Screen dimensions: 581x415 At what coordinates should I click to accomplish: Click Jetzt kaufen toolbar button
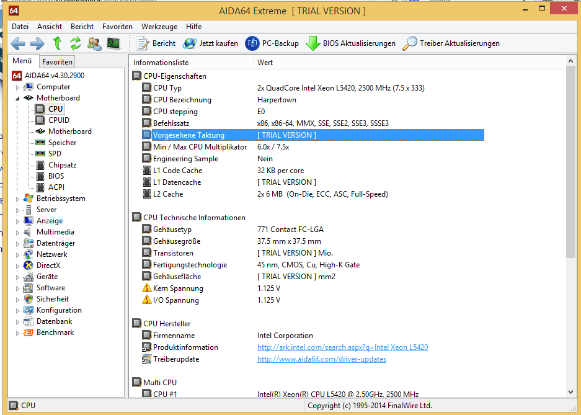pyautogui.click(x=210, y=43)
